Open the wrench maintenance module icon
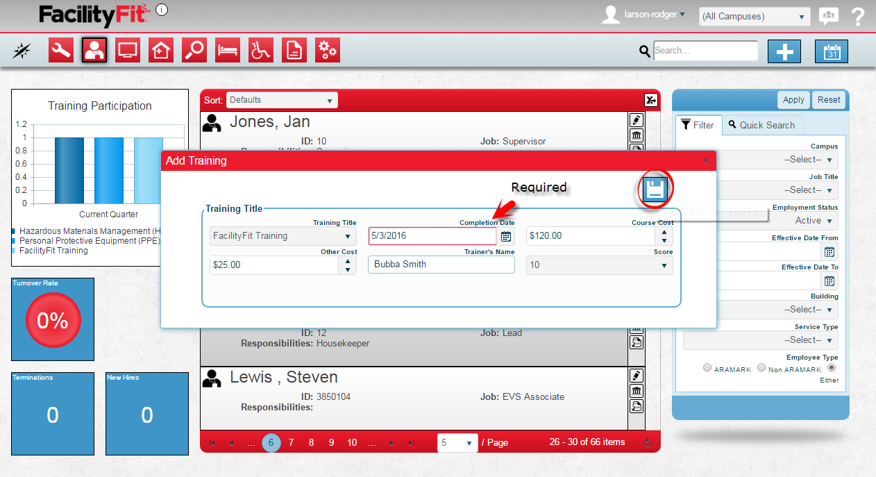Image resolution: width=876 pixels, height=477 pixels. (x=61, y=50)
